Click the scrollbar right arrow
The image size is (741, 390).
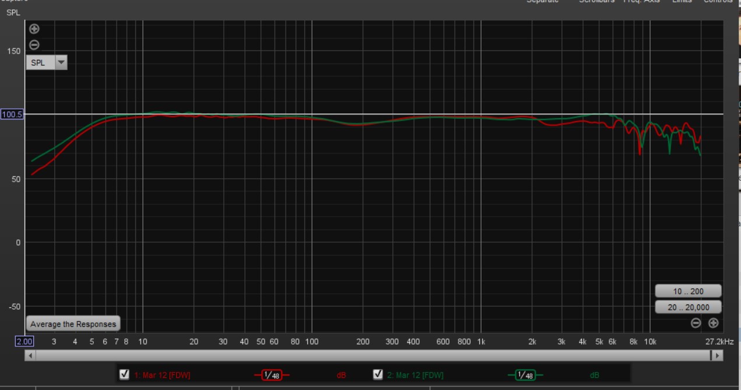pos(718,355)
